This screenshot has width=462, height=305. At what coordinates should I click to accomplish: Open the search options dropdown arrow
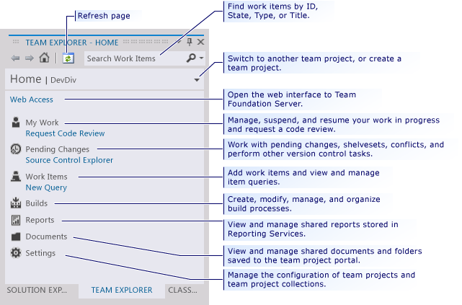coord(201,58)
